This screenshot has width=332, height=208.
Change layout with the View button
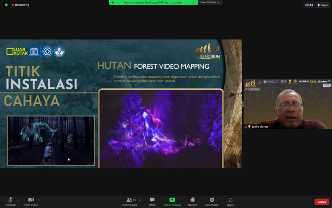323,5
